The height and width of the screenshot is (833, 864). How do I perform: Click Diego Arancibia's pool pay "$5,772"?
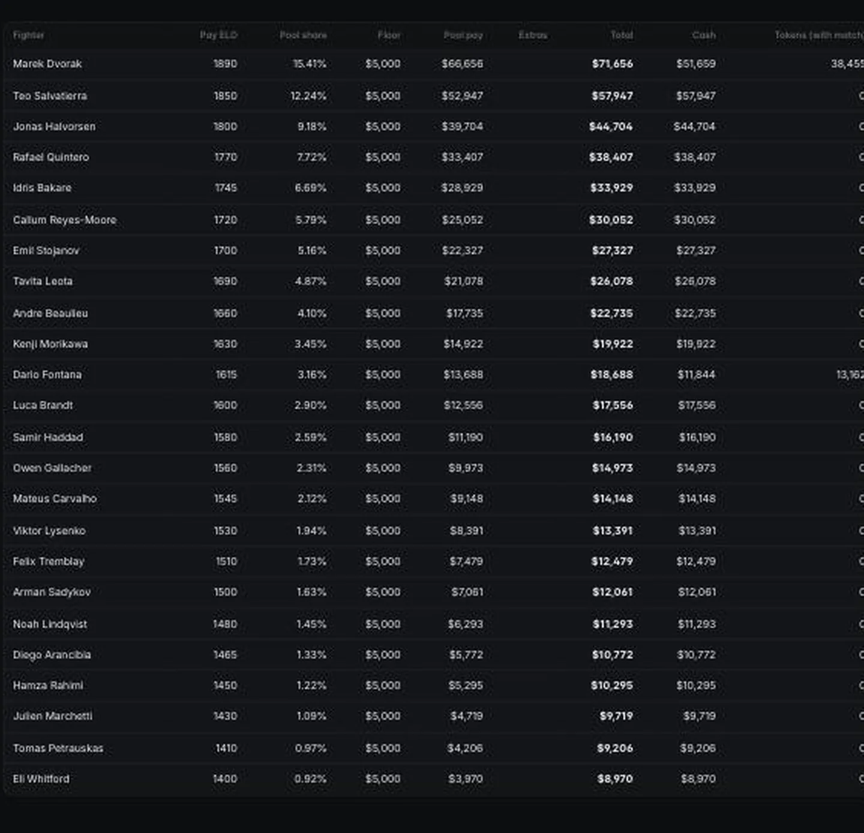pyautogui.click(x=466, y=655)
